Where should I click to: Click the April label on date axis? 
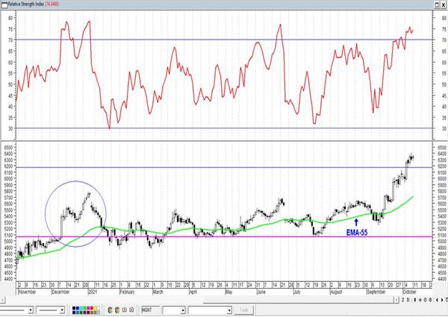tap(193, 292)
